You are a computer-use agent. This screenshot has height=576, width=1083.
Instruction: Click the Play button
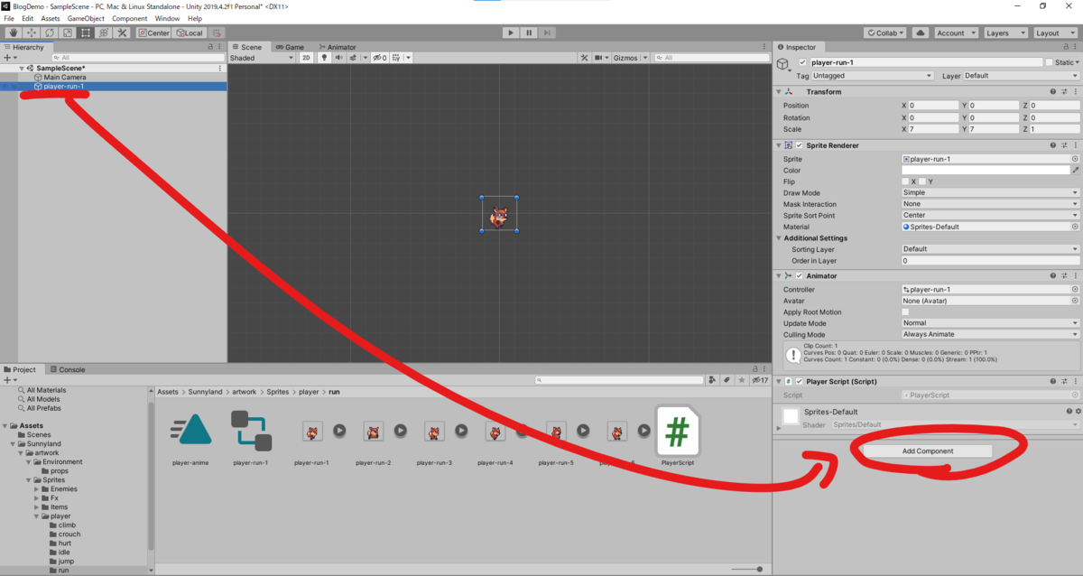[x=511, y=33]
